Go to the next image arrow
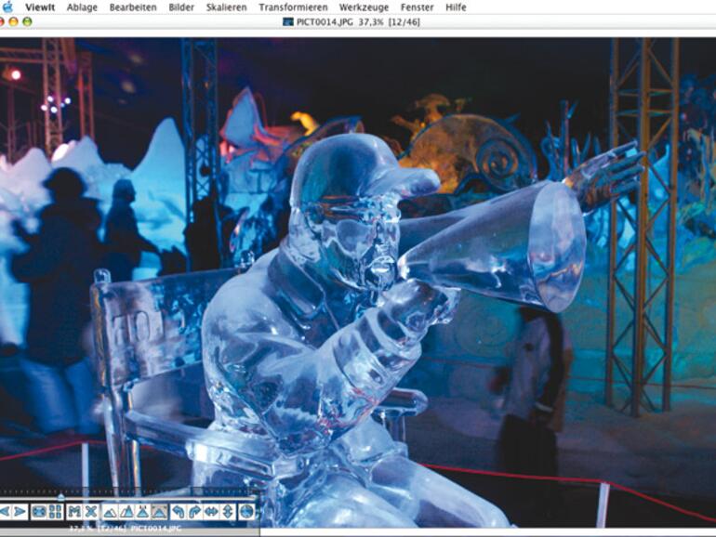 click(20, 511)
